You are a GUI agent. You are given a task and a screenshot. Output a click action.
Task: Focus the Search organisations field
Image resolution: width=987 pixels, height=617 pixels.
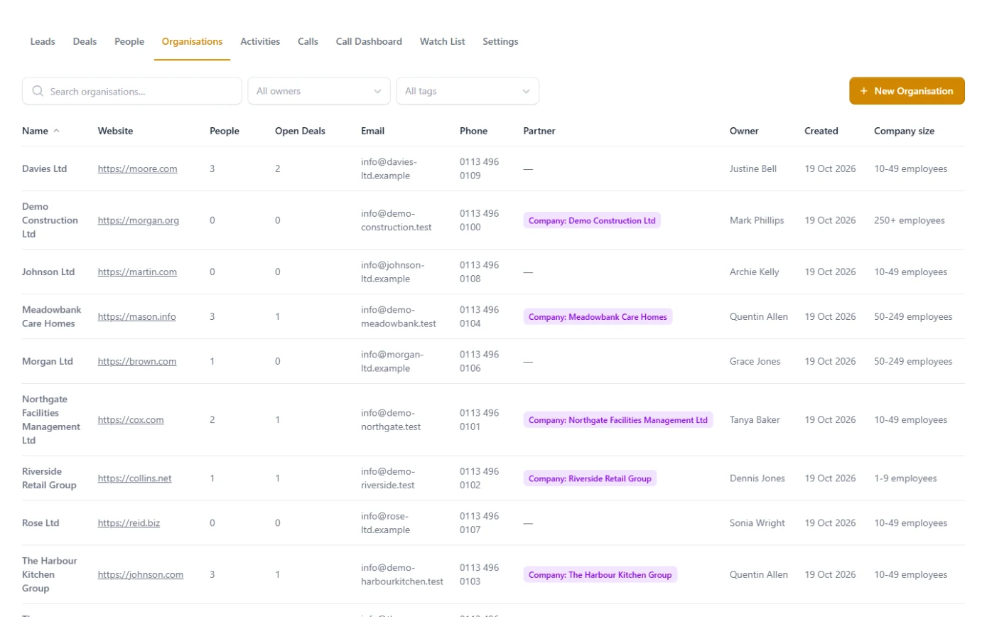tap(132, 91)
